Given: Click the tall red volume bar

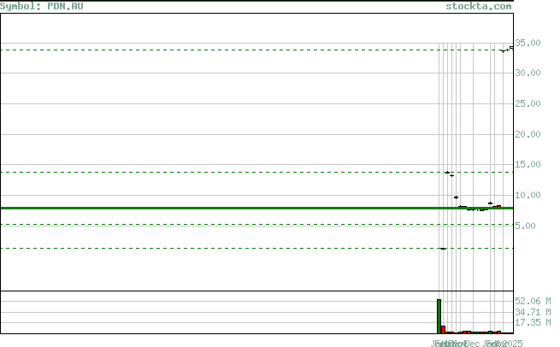Looking at the screenshot, I should pyautogui.click(x=443, y=330).
